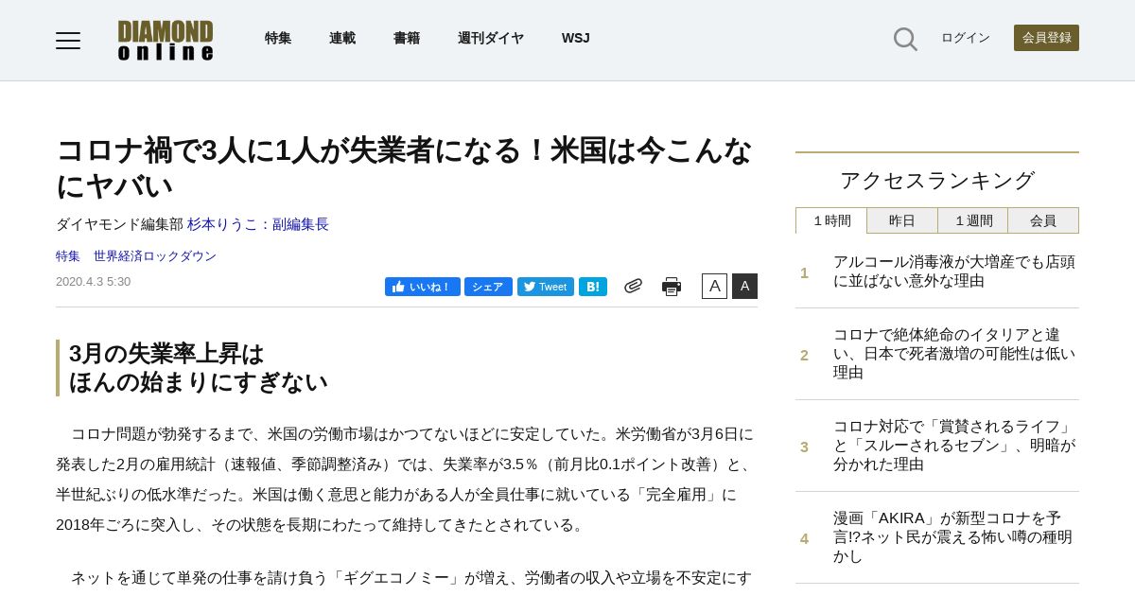Open ranking 2 イタリア article

pos(954,354)
